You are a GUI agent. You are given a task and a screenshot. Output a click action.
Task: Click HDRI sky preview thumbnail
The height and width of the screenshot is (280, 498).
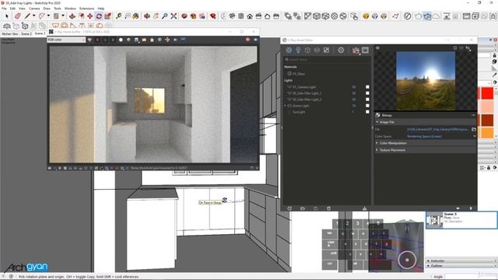coord(426,81)
